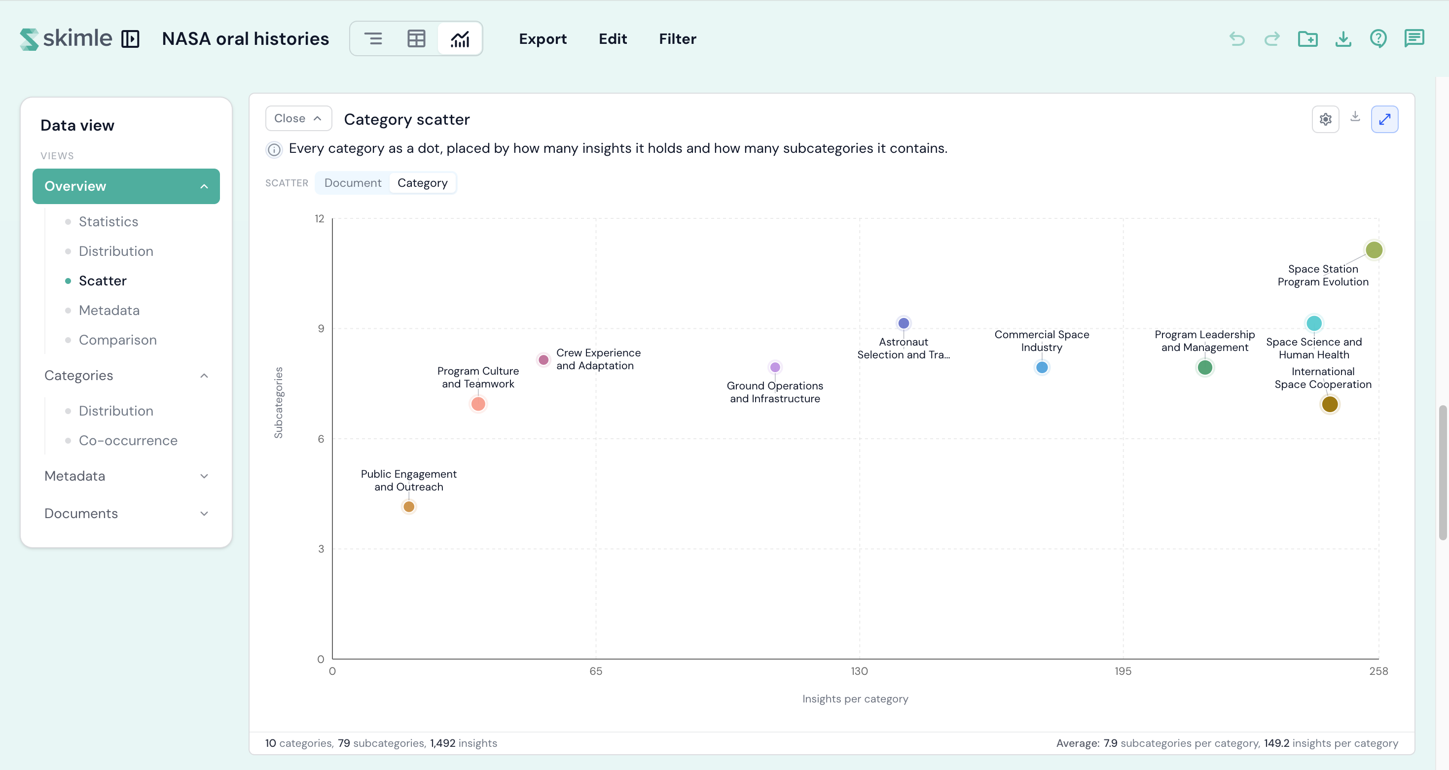Open the Filter menu
This screenshot has width=1449, height=770.
point(677,39)
